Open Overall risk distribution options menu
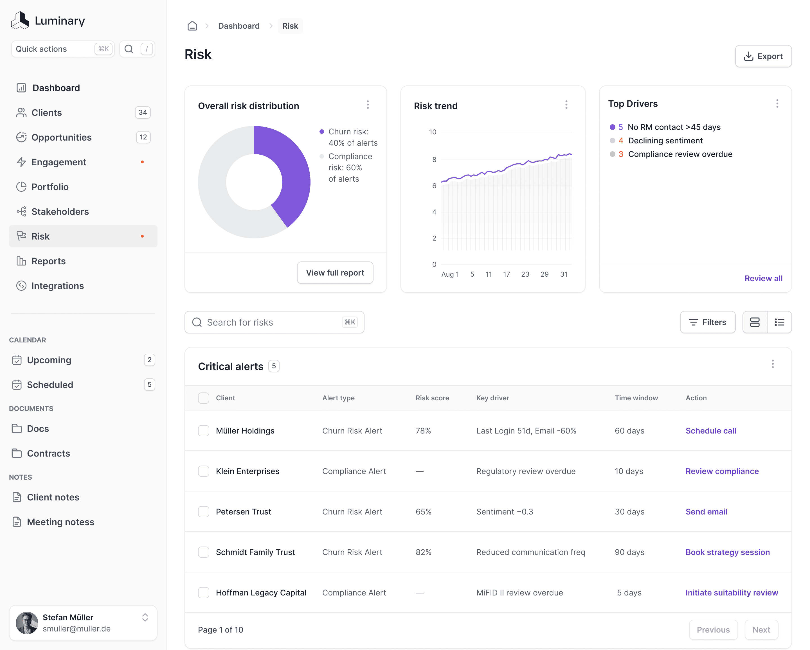This screenshot has height=650, width=810. pyautogui.click(x=367, y=105)
